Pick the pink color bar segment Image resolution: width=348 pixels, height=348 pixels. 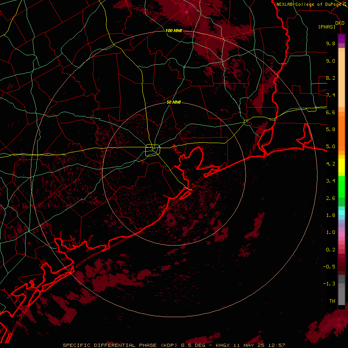[341, 234]
